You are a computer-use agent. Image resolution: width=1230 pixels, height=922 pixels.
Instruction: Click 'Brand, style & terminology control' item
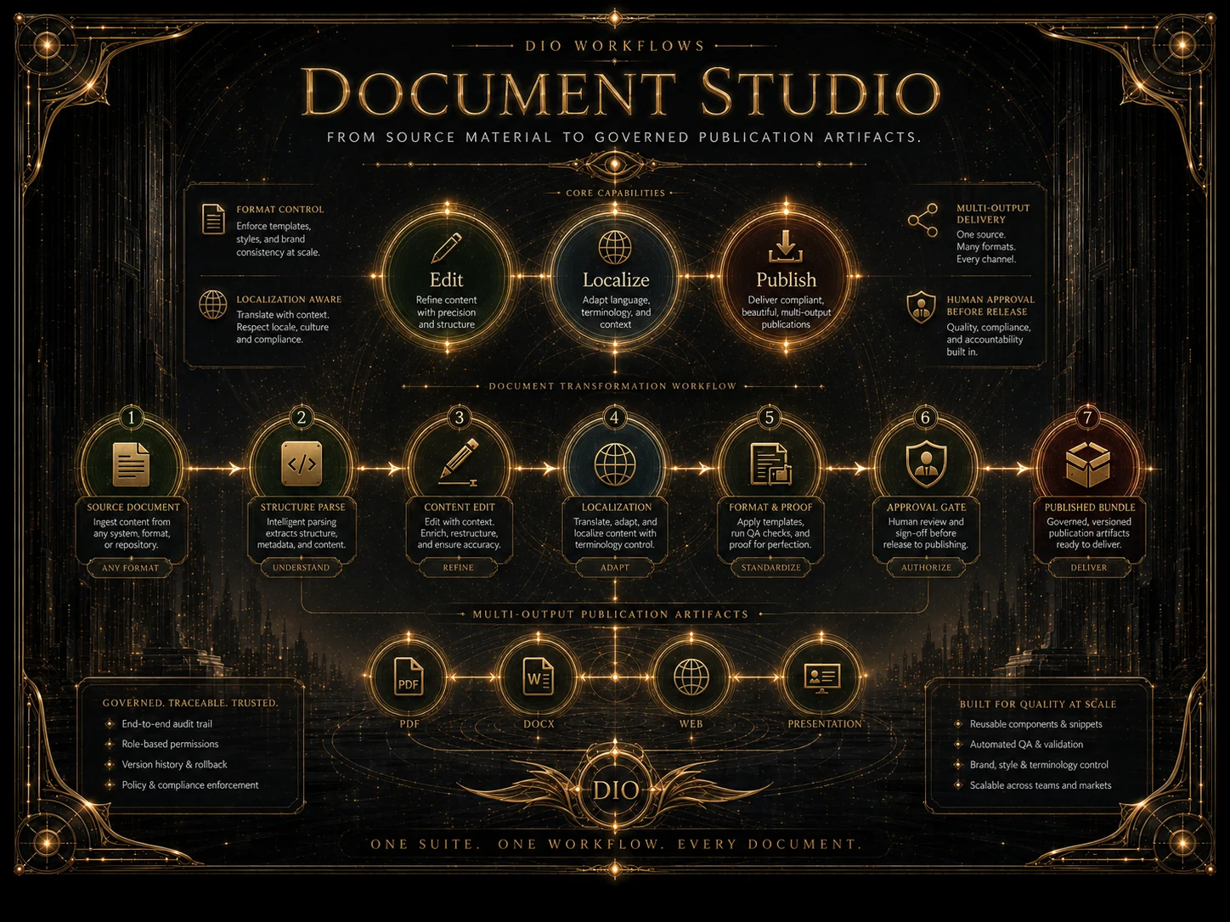(x=1039, y=765)
